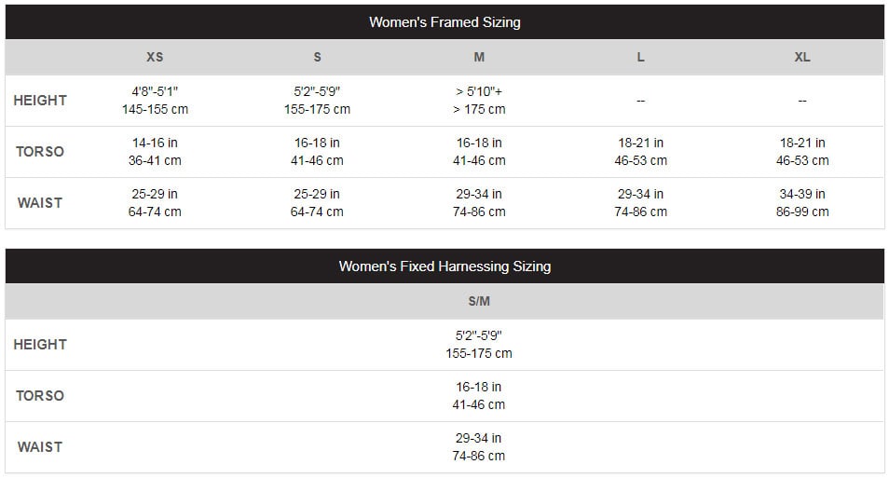Click the Women's Framed Sizing header
The image size is (889, 478).
(444, 22)
